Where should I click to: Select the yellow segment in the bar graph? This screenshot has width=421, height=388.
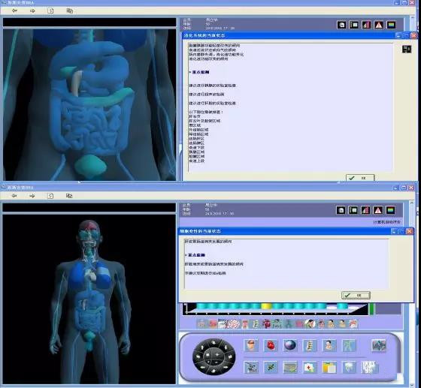point(266,306)
